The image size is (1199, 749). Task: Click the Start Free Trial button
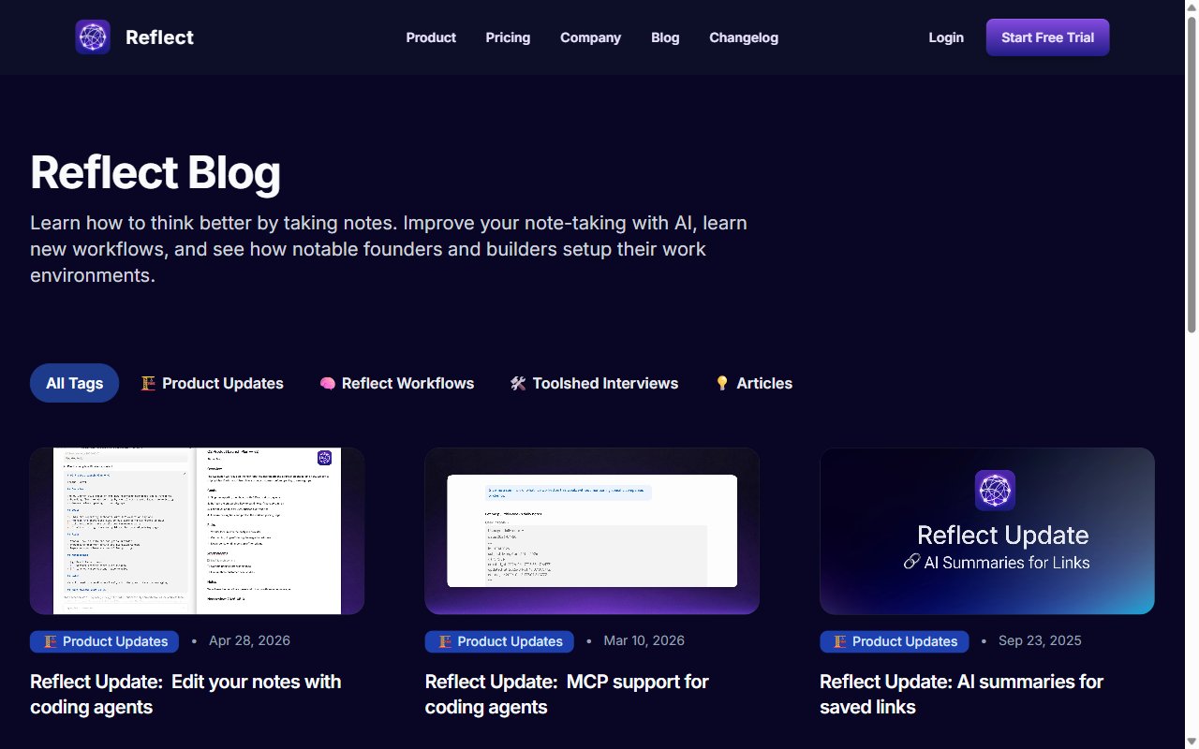coord(1047,37)
